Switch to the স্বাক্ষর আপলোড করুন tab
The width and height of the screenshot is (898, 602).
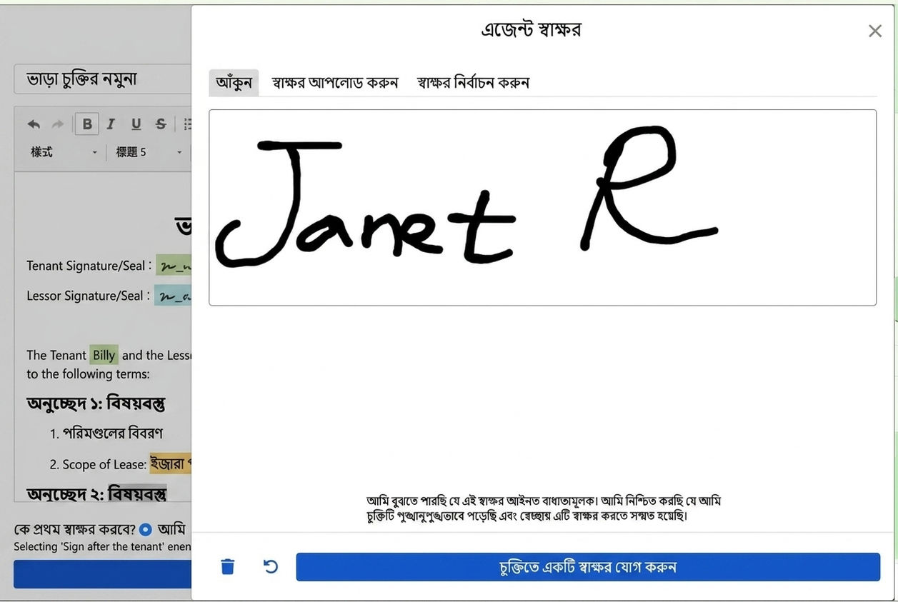point(334,83)
